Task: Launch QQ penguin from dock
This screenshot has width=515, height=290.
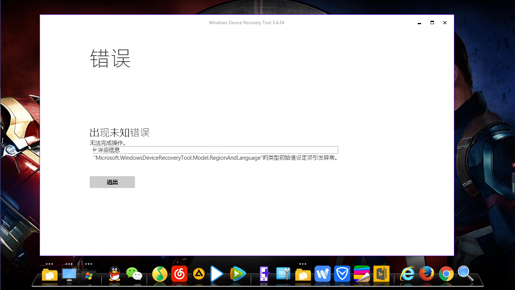Action: [115, 274]
